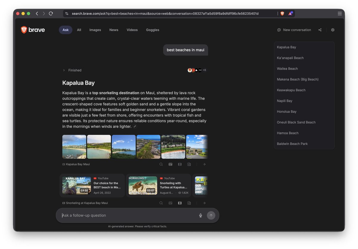The height and width of the screenshot is (249, 358).
Task: Click search icon in Kapalua Bay Maui row
Action: (x=161, y=164)
